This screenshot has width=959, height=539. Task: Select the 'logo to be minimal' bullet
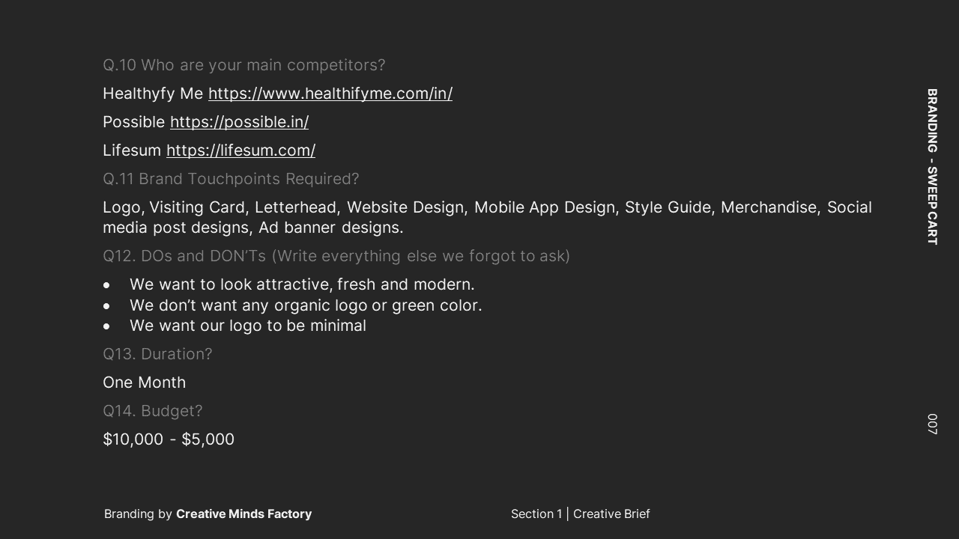[x=247, y=326]
